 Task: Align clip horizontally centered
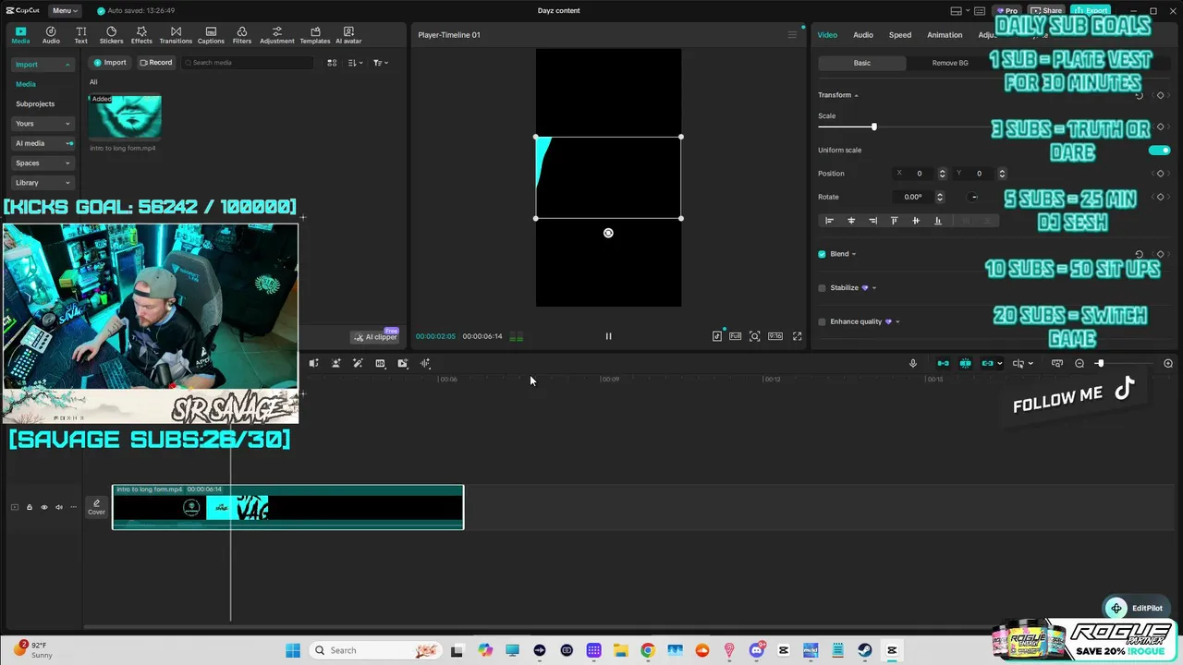(851, 221)
